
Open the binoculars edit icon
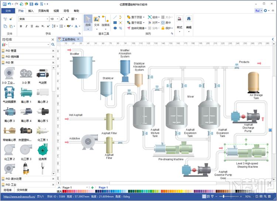[189, 18]
